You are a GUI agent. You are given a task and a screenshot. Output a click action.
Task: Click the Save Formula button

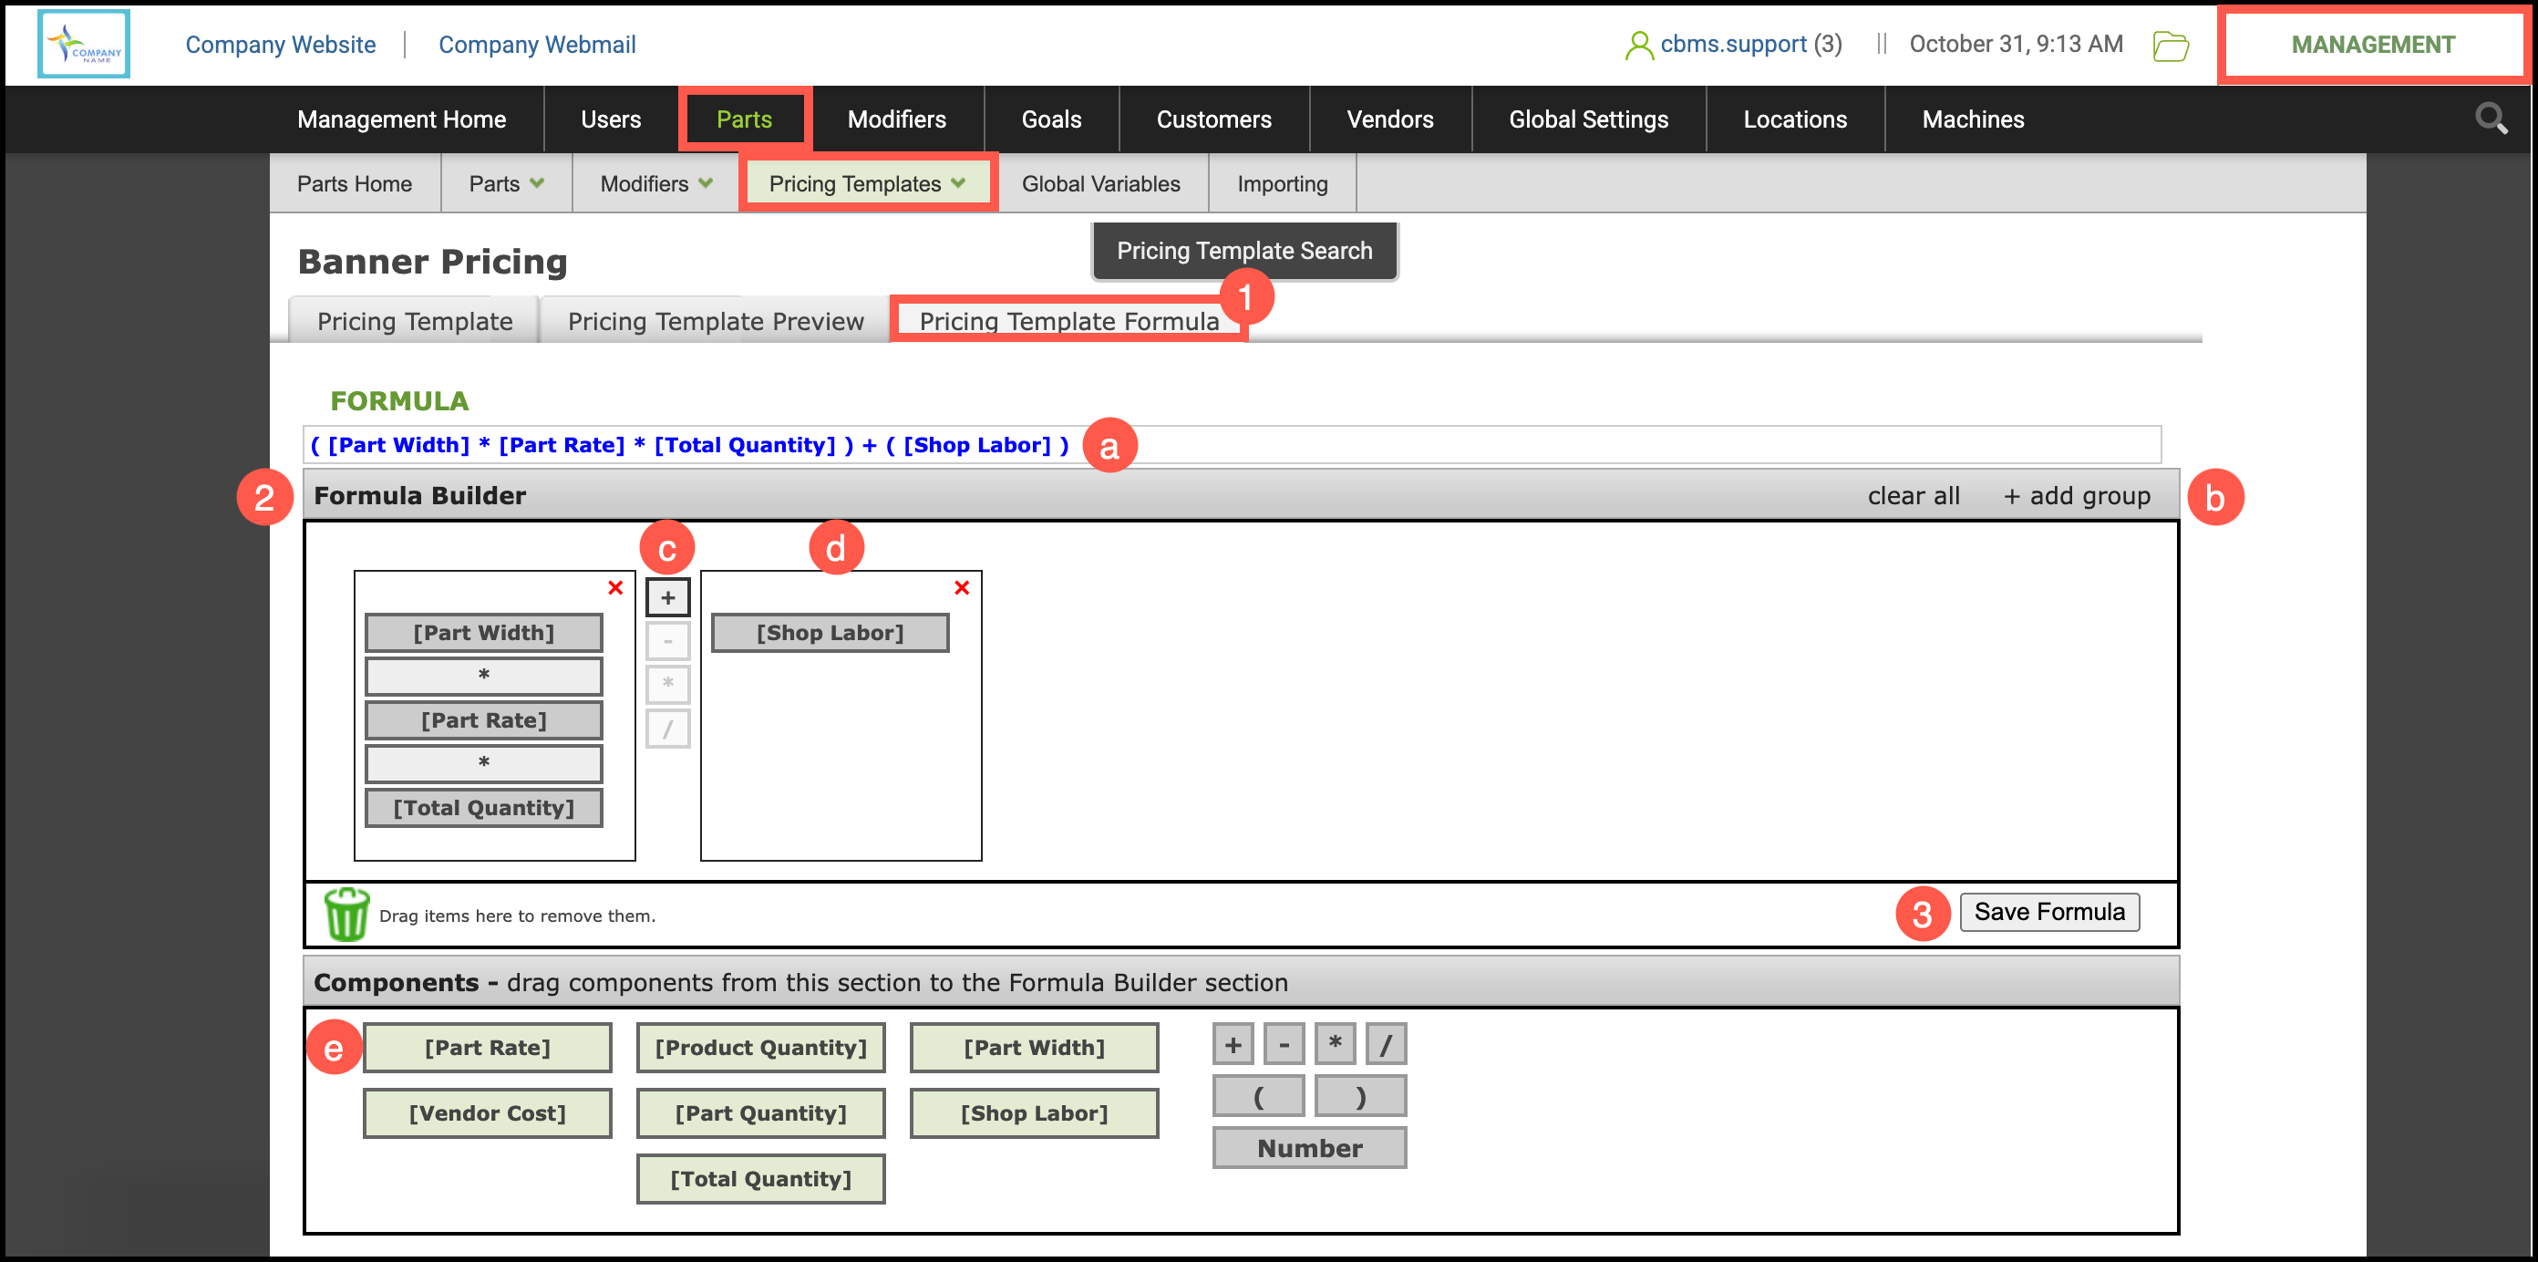2048,911
